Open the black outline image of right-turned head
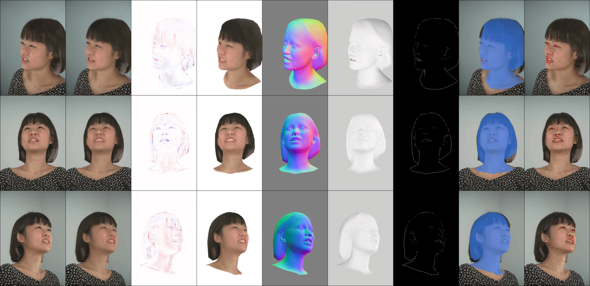This screenshot has height=286, width=590. (x=426, y=238)
